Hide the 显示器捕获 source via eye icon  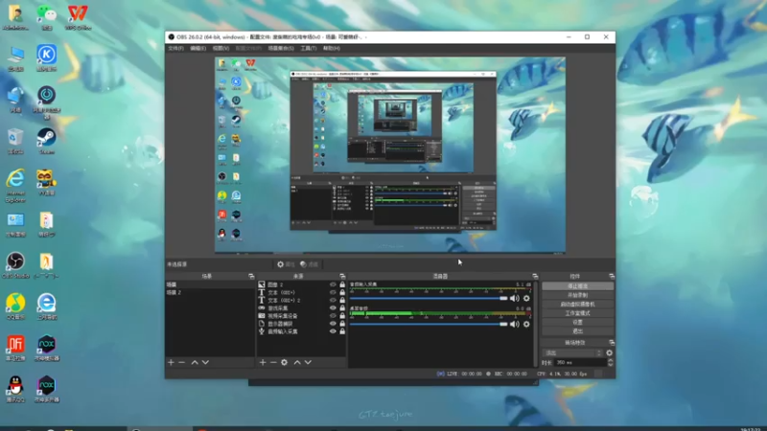333,324
